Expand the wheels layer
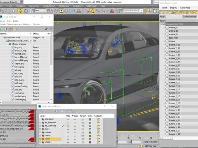 coord(40,142)
